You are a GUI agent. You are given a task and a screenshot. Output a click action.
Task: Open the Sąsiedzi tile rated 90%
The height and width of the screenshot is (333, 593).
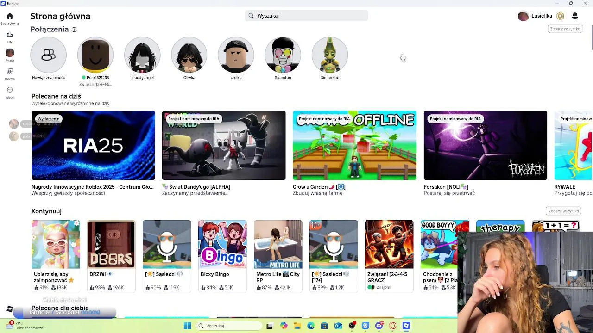167,256
